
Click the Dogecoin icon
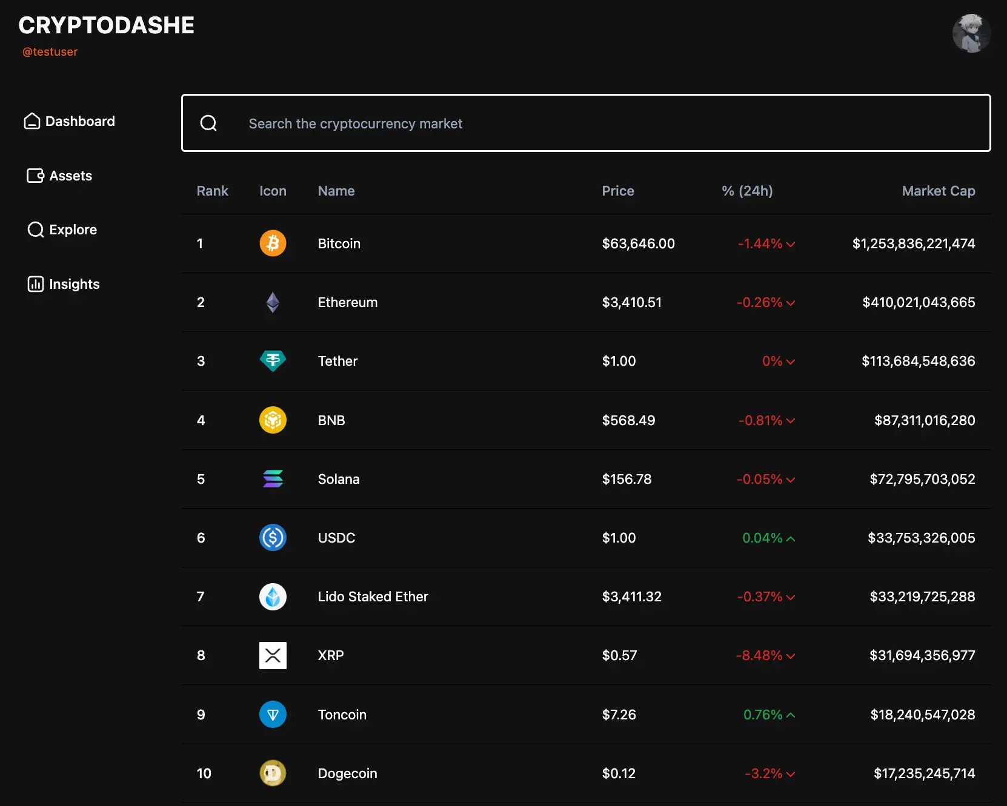(x=273, y=773)
